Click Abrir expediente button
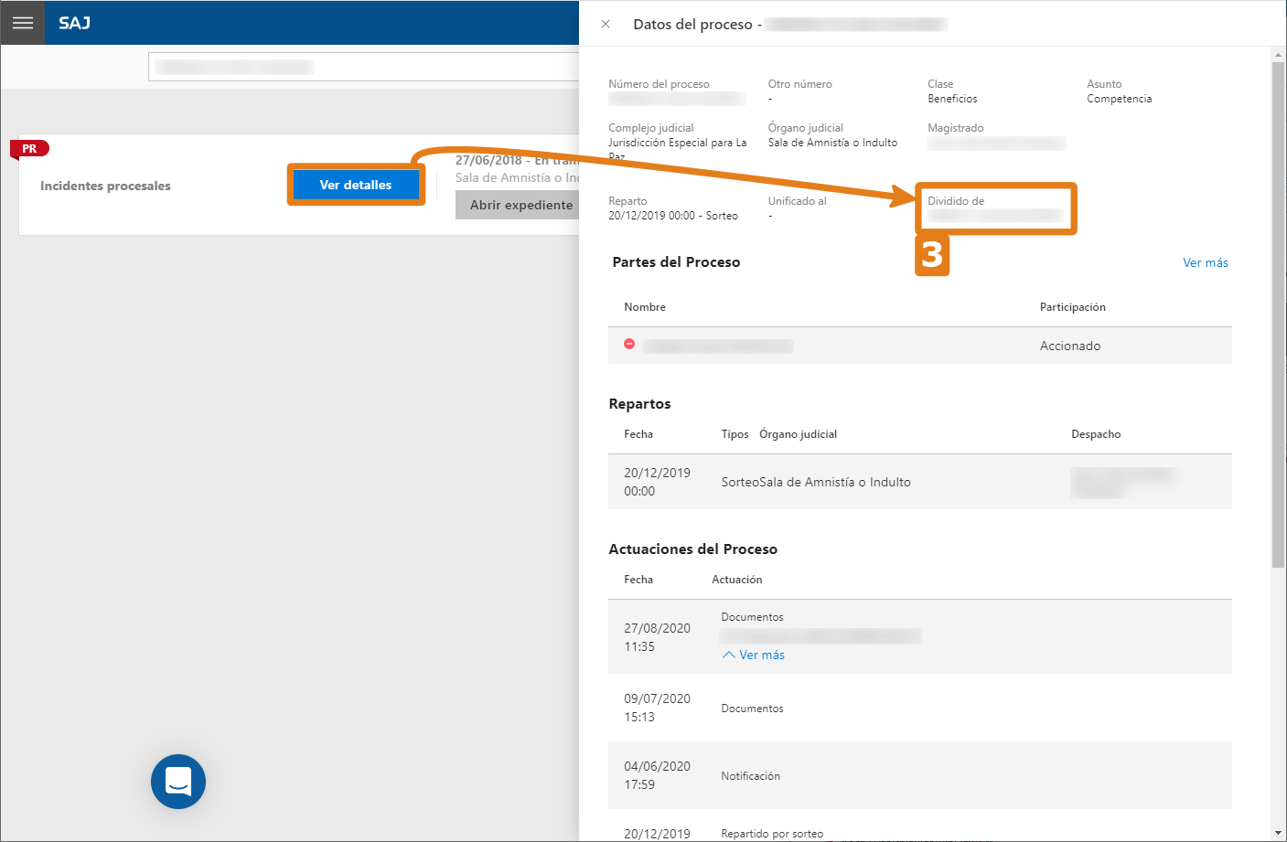 click(518, 205)
